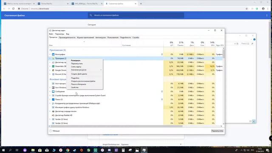Click the Chrome address bar

pos(130,8)
